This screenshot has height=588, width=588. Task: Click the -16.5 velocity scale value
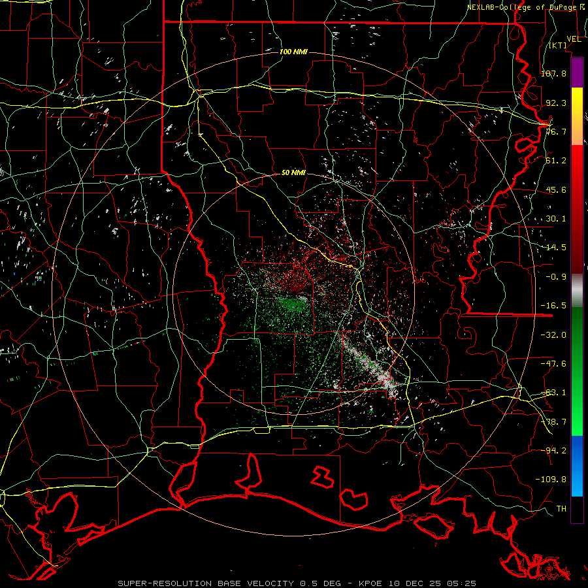[x=553, y=306]
